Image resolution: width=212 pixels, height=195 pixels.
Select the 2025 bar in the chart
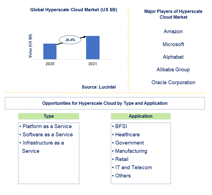(50, 51)
